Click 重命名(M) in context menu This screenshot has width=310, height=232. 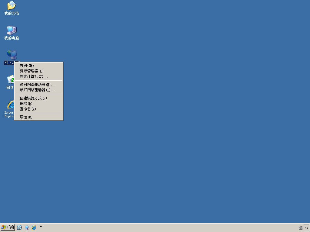pyautogui.click(x=39, y=109)
